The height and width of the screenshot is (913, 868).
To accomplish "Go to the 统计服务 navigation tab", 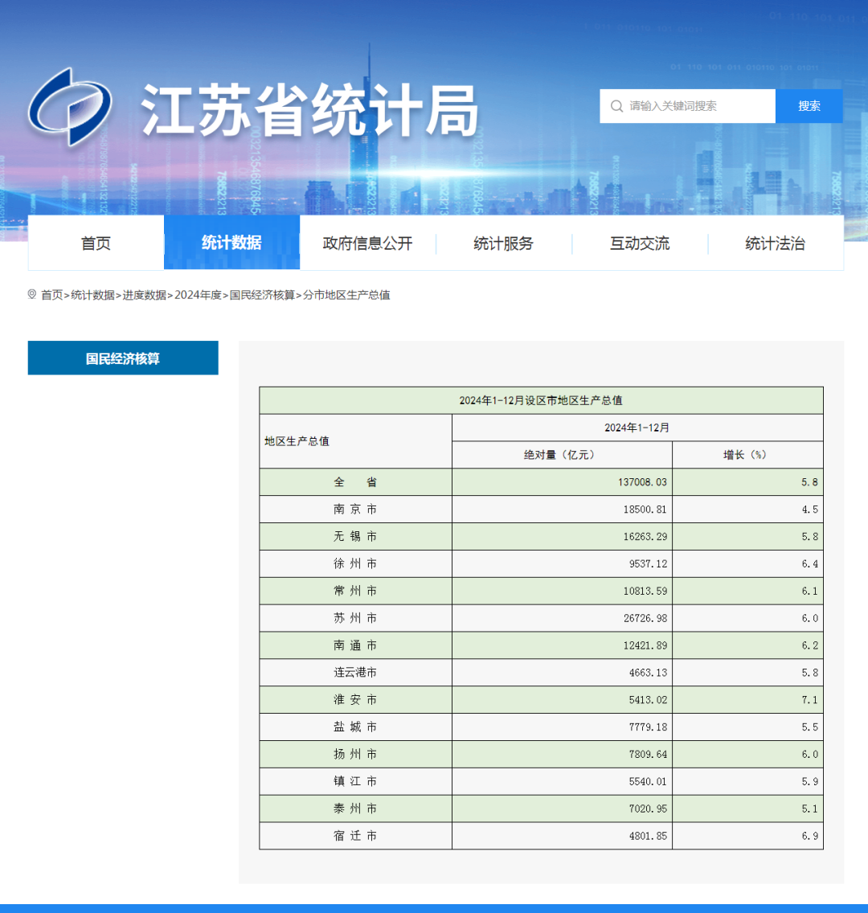I will (503, 244).
